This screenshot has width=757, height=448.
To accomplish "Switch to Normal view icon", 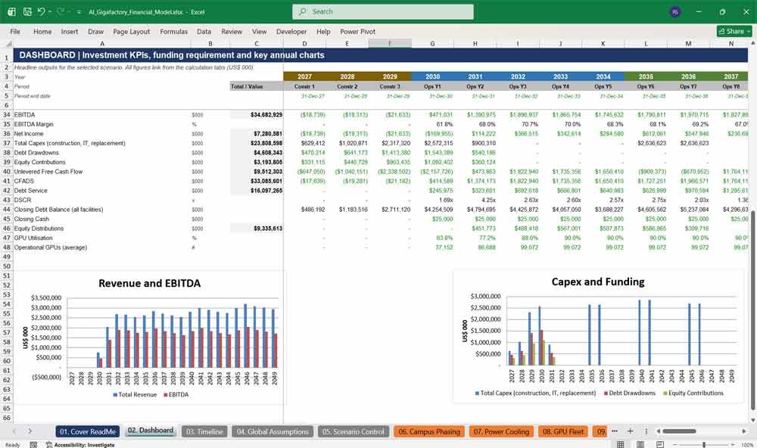I will (x=621, y=445).
